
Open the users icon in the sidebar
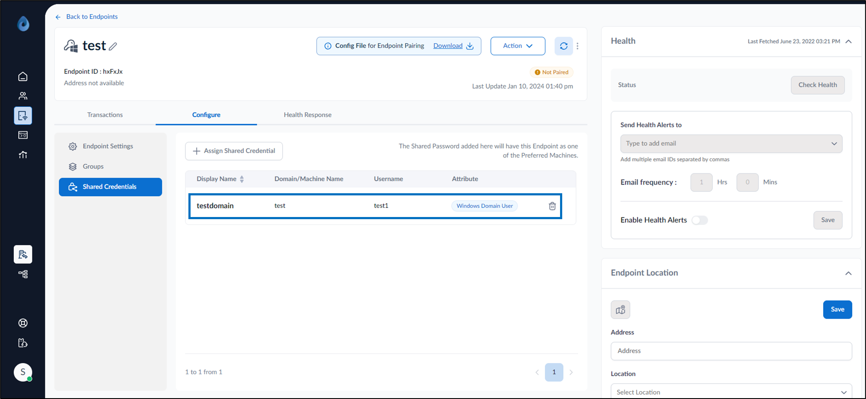tap(23, 96)
